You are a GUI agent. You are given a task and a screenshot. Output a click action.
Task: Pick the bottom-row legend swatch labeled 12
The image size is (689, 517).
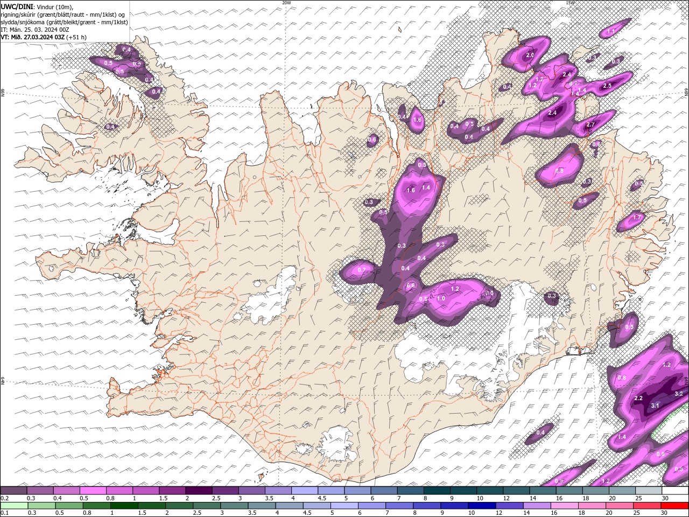(510, 506)
